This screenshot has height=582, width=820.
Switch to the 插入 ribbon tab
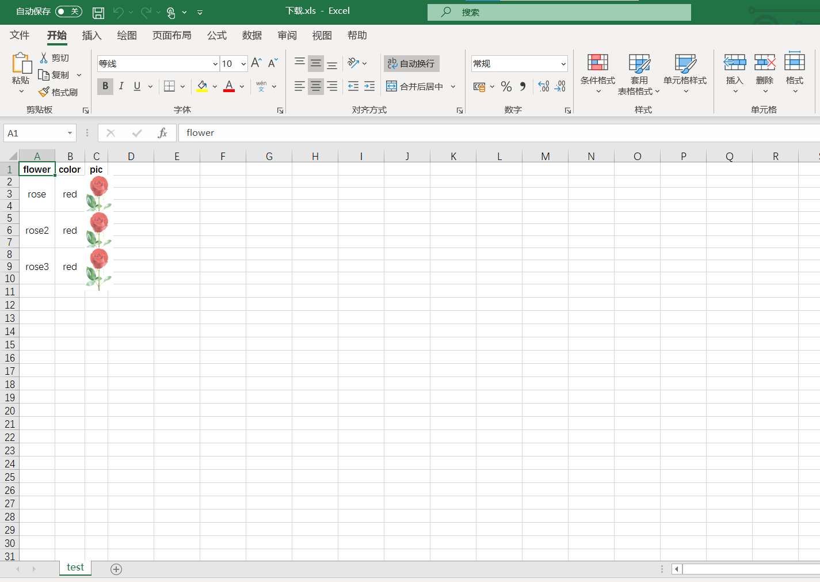(x=91, y=35)
